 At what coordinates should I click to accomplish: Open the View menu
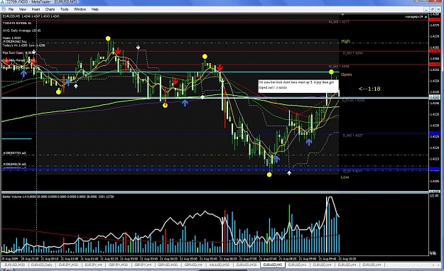[22, 9]
